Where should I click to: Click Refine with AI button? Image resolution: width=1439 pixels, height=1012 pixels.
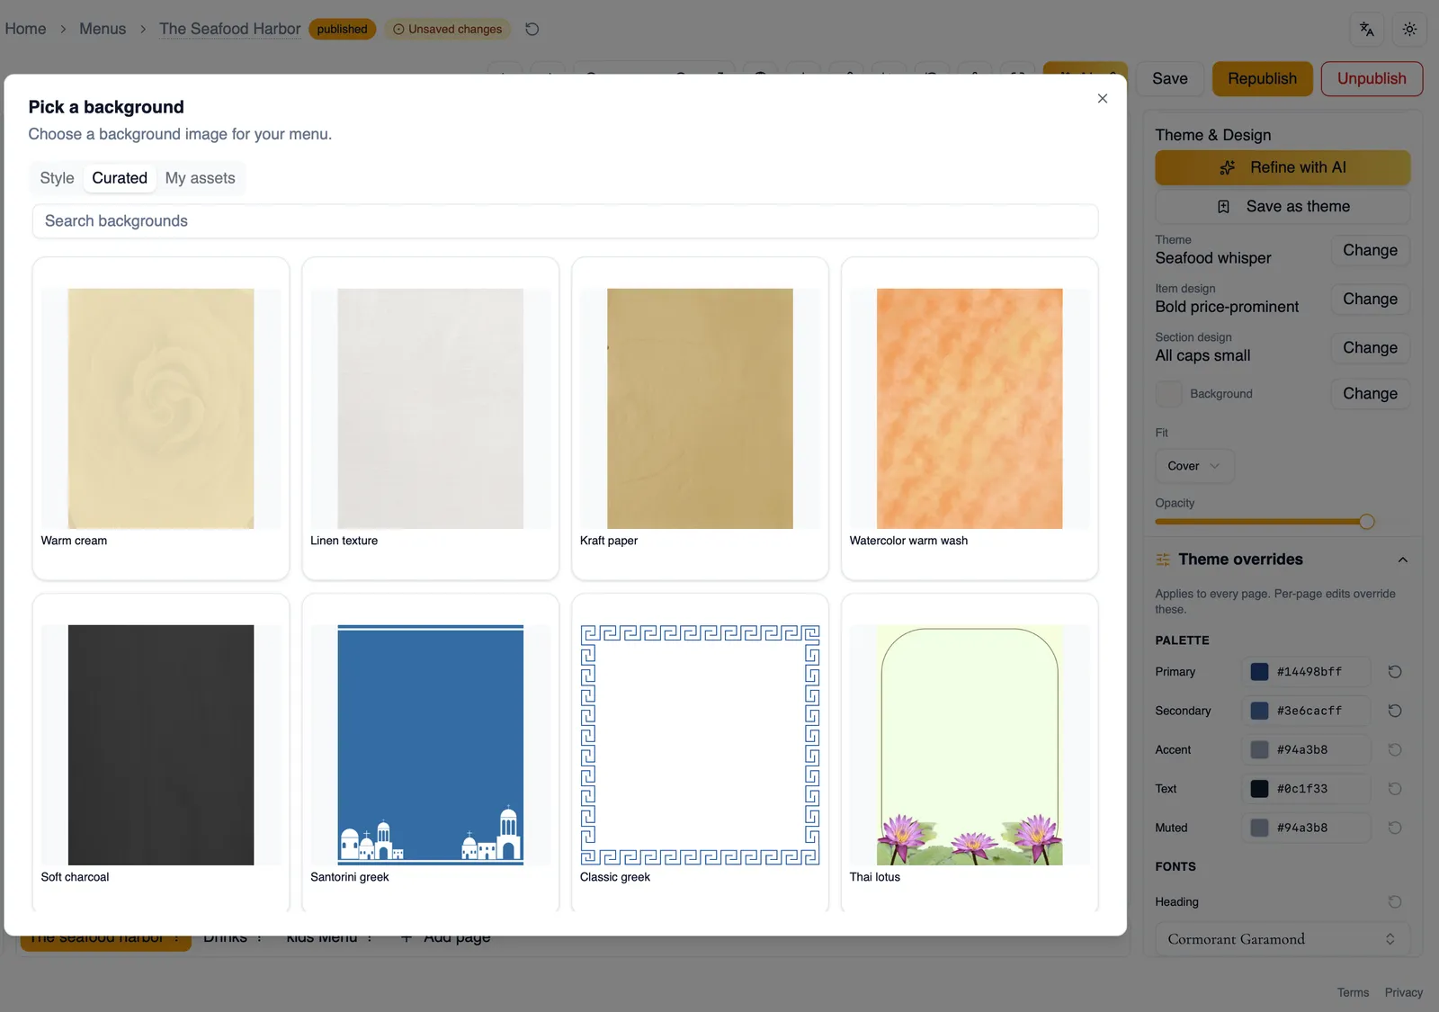[x=1283, y=167]
